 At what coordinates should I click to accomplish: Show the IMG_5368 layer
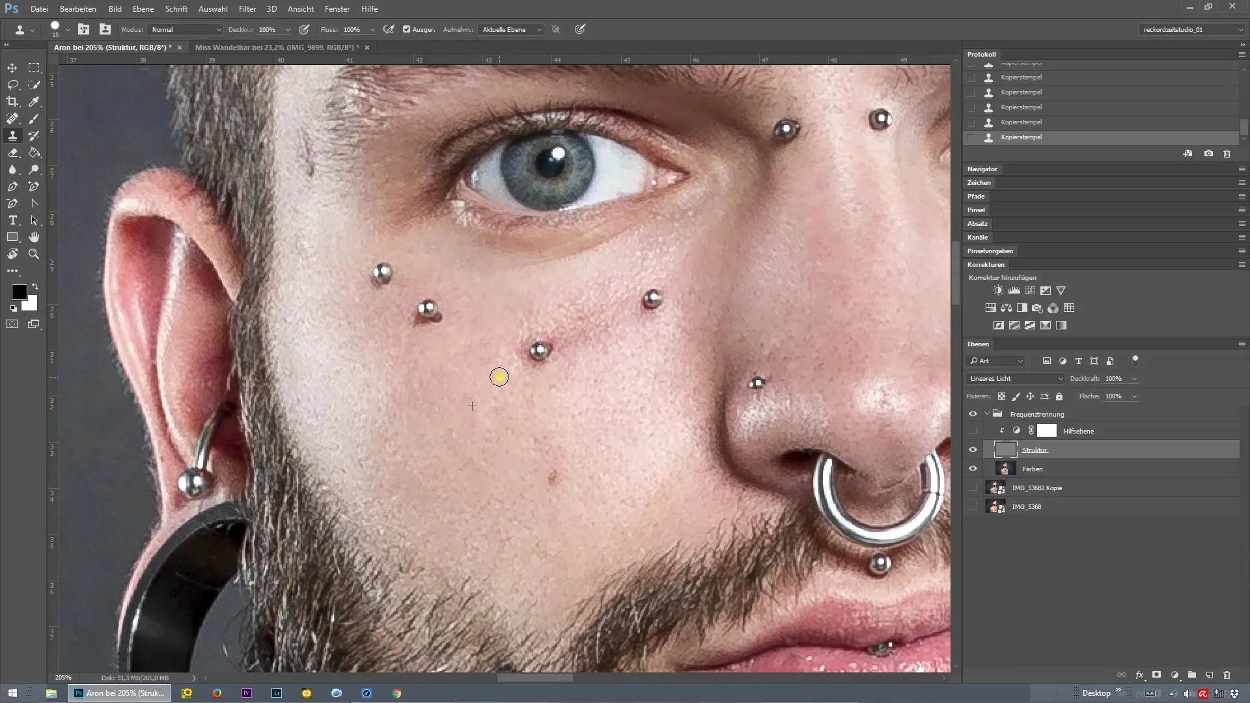pos(973,506)
